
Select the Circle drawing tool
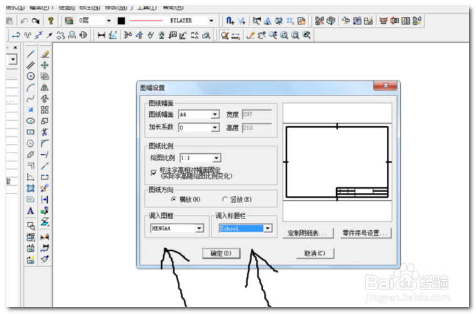point(30,76)
